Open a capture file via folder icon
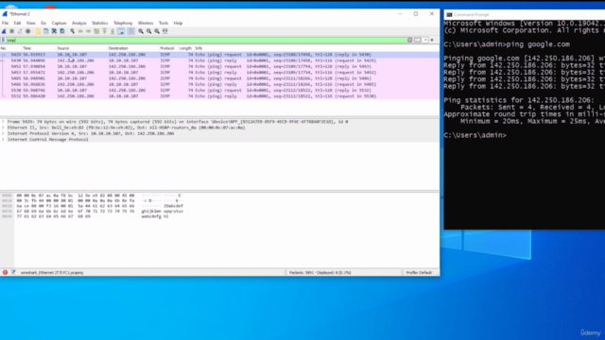The height and width of the screenshot is (340, 605). [38, 31]
